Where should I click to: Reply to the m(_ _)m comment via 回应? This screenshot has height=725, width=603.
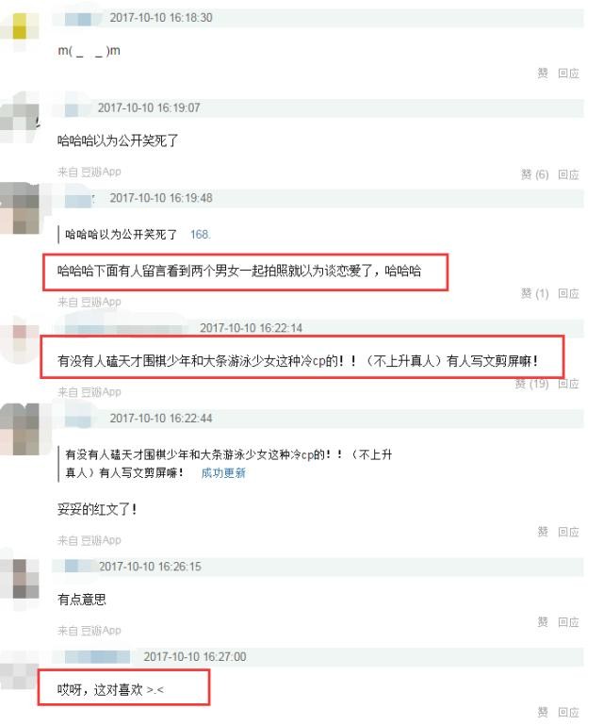click(568, 73)
